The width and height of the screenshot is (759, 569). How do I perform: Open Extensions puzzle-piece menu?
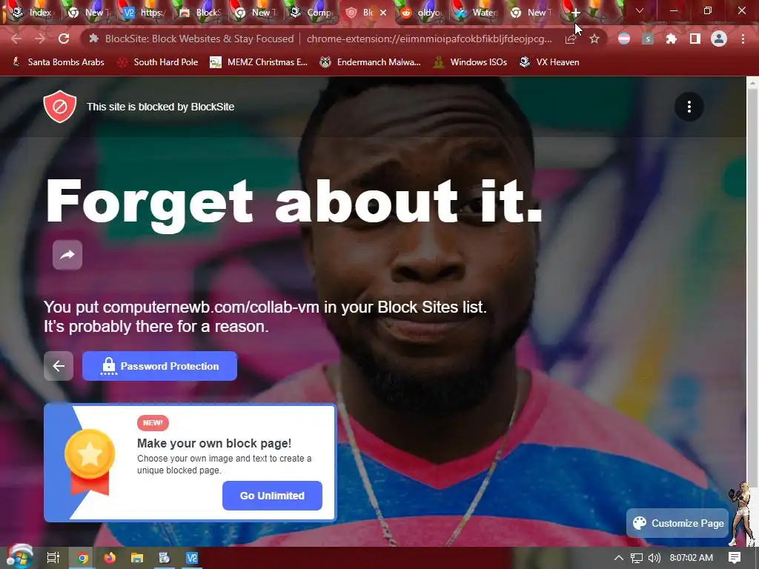pyautogui.click(x=672, y=39)
